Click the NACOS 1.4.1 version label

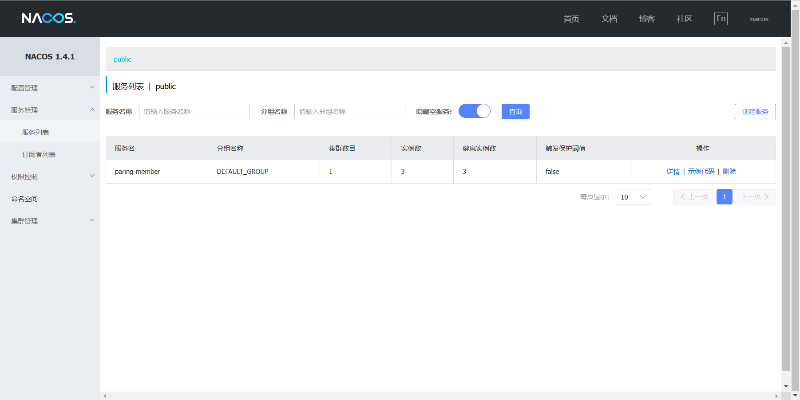[x=50, y=57]
